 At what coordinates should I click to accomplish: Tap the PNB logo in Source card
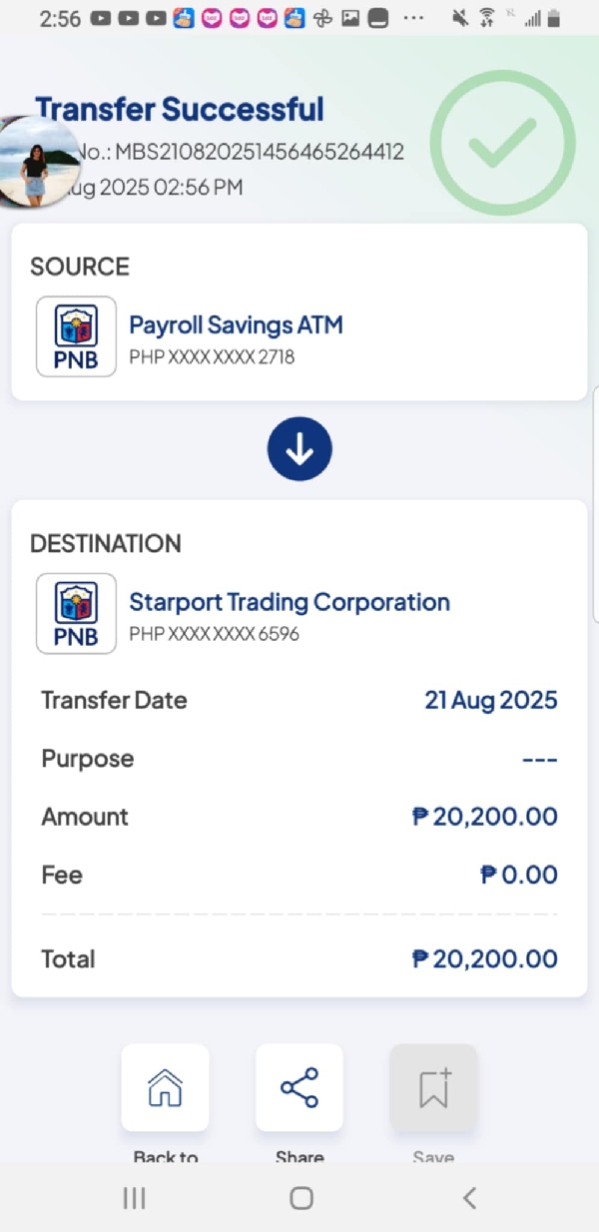tap(76, 336)
